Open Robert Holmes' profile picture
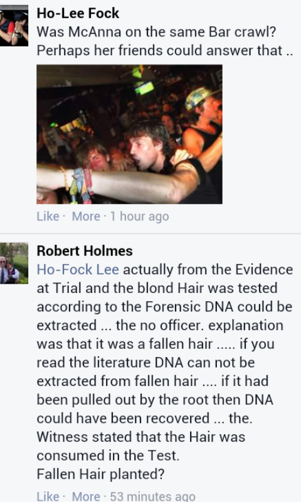 pos(14,263)
